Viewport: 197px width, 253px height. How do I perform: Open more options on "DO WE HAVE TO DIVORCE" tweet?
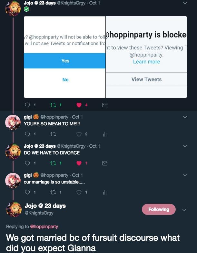click(x=185, y=146)
